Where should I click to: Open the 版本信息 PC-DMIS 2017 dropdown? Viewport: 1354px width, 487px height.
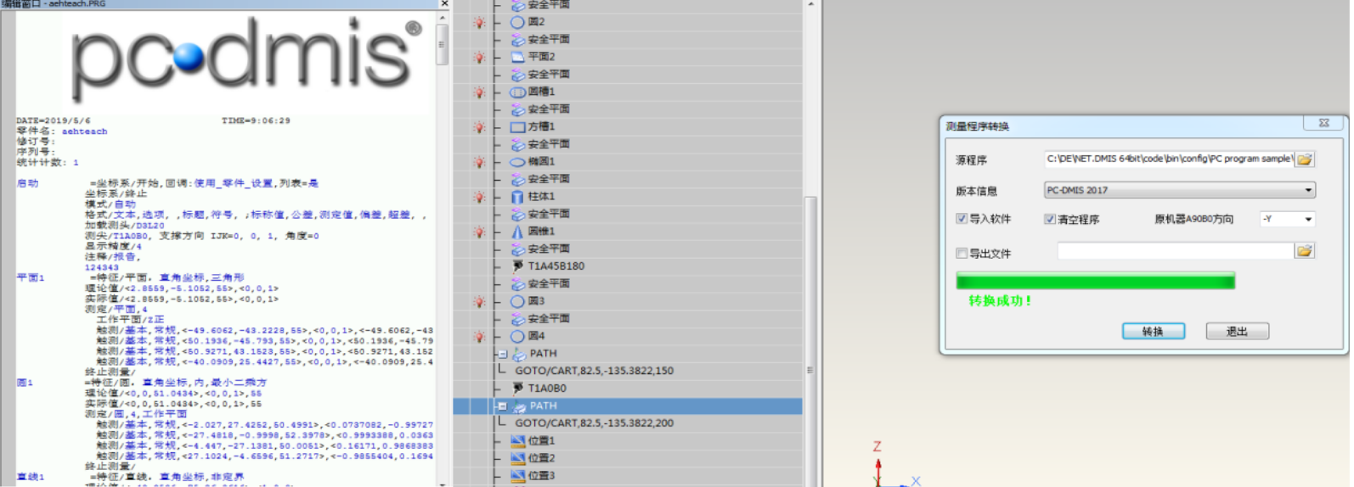point(1179,190)
